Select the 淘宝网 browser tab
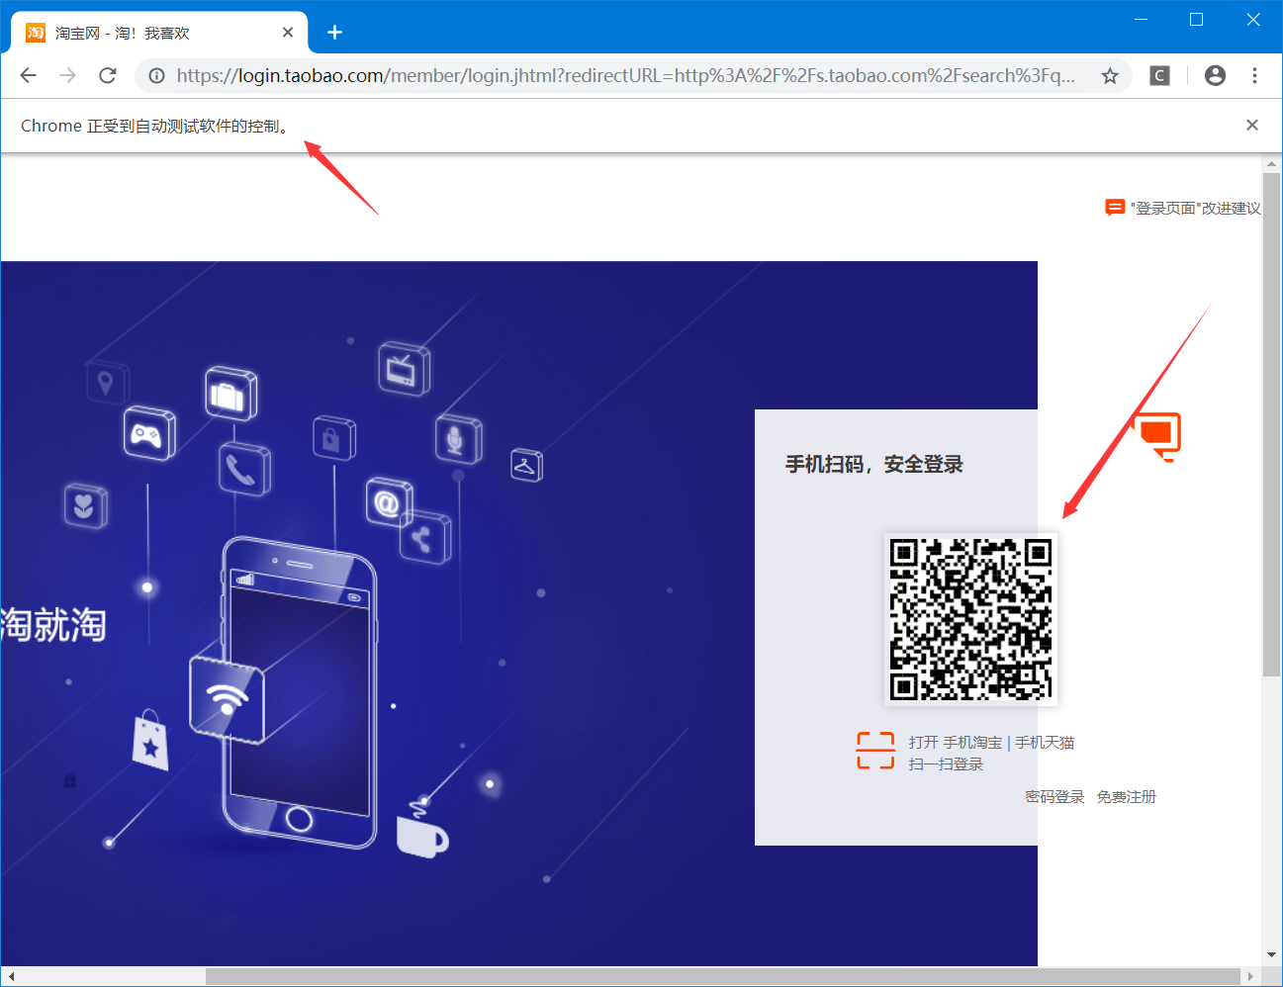This screenshot has width=1283, height=987. tap(148, 32)
